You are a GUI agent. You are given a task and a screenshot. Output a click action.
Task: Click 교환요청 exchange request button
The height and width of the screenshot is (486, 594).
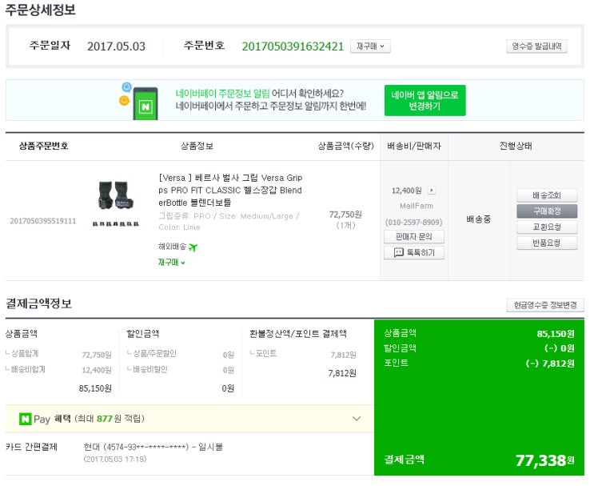547,227
